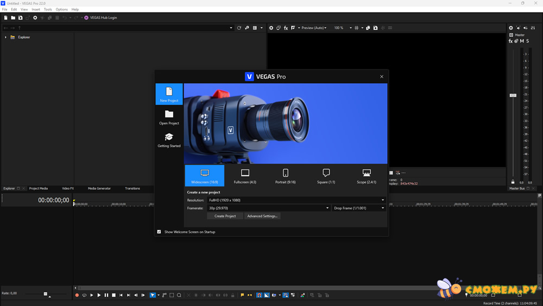
Task: Switch to the Media Generator tab
Action: 99,189
